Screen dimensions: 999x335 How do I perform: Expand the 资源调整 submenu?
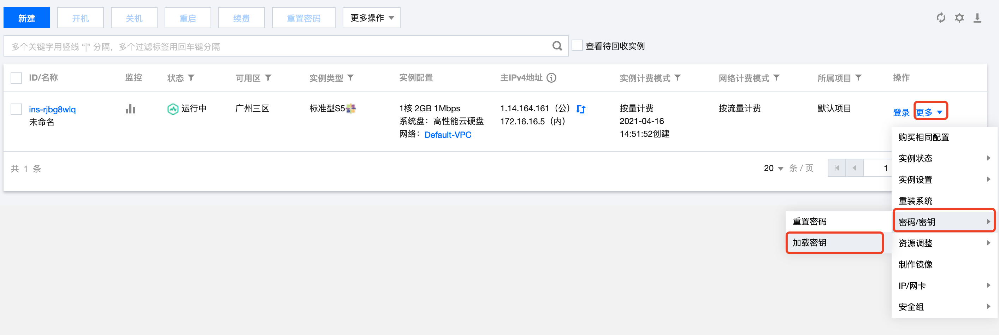point(944,243)
